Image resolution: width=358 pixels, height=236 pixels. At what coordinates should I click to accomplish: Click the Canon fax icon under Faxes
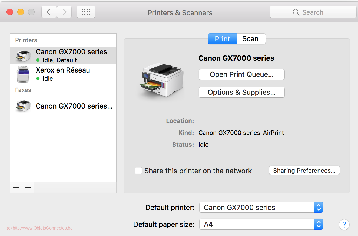pyautogui.click(x=23, y=106)
